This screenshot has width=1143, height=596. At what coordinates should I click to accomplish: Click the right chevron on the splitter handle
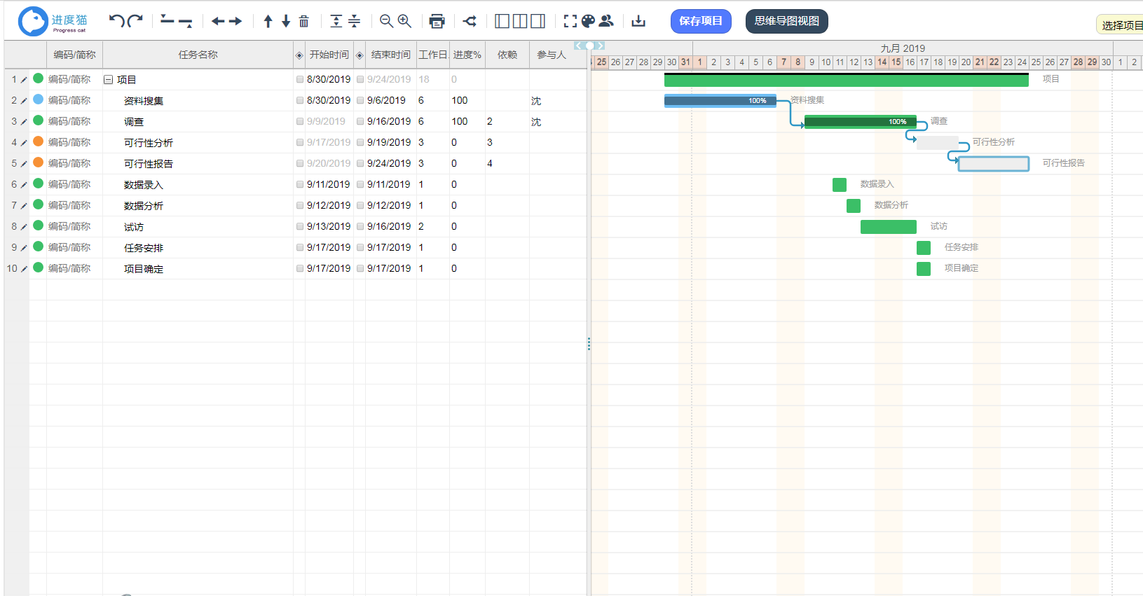point(601,46)
